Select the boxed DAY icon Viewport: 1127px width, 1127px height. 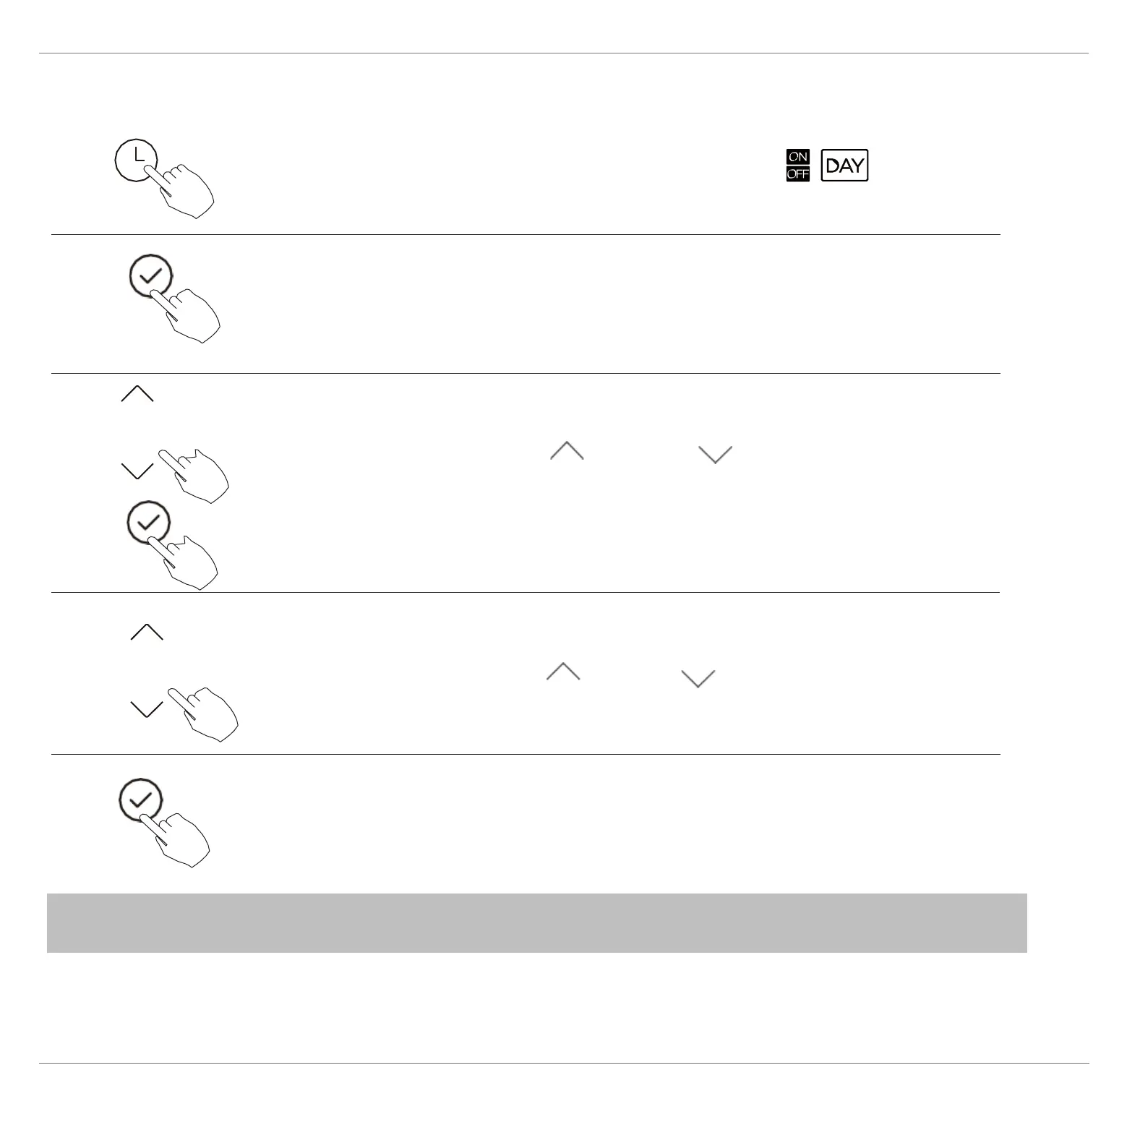tap(844, 166)
